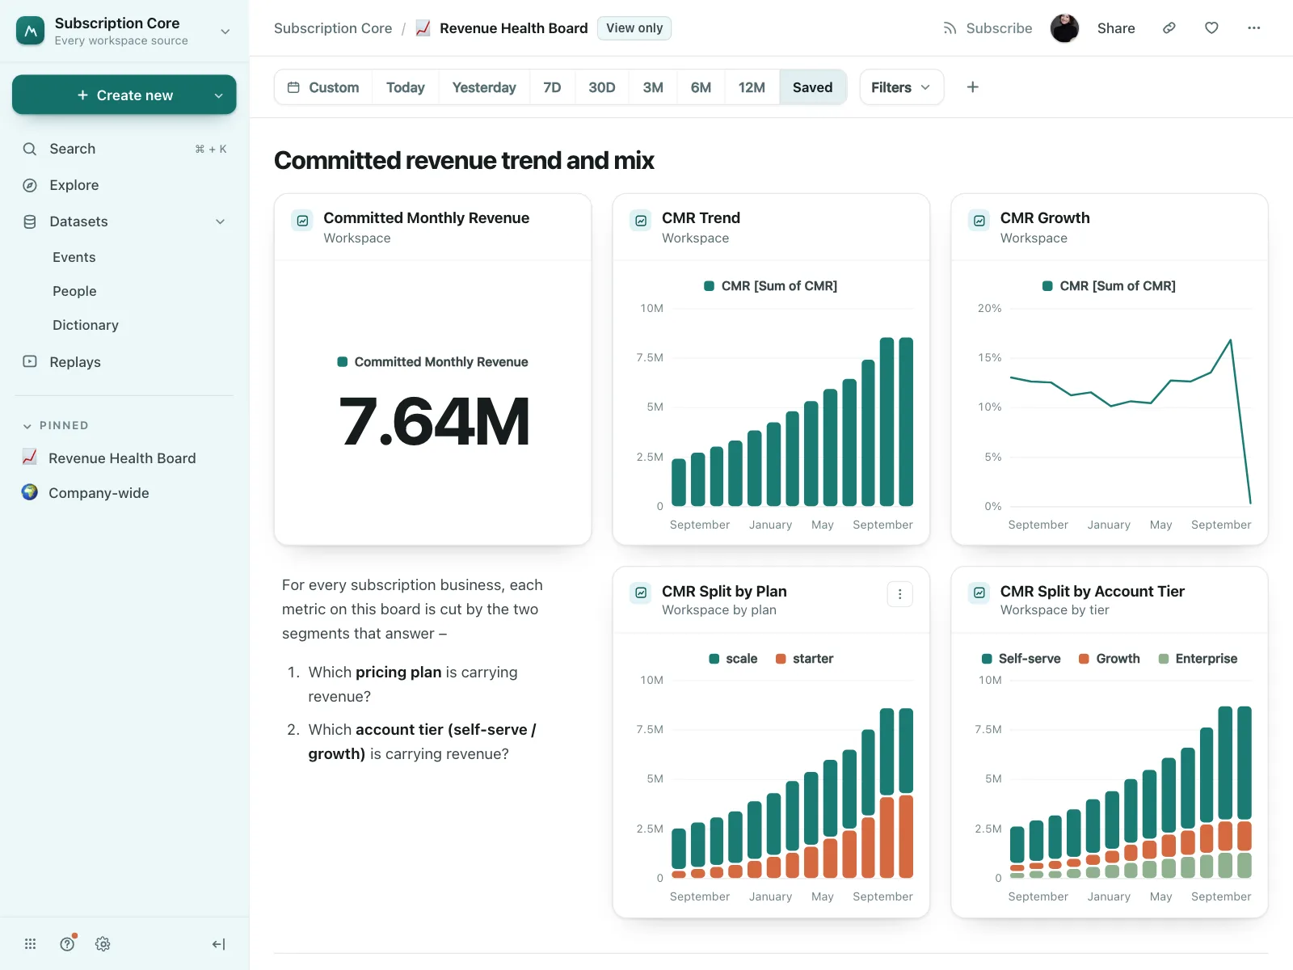1293x970 pixels.
Task: Click the CMR Split by Account Tier icon
Action: [979, 593]
